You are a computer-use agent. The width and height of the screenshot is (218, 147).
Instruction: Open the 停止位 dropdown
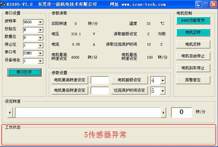(x=40, y=45)
